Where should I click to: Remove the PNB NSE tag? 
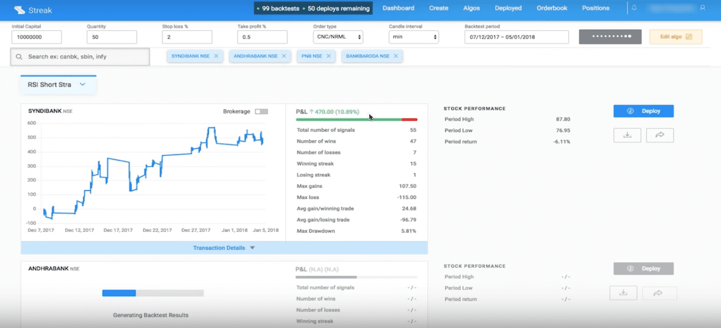point(329,56)
